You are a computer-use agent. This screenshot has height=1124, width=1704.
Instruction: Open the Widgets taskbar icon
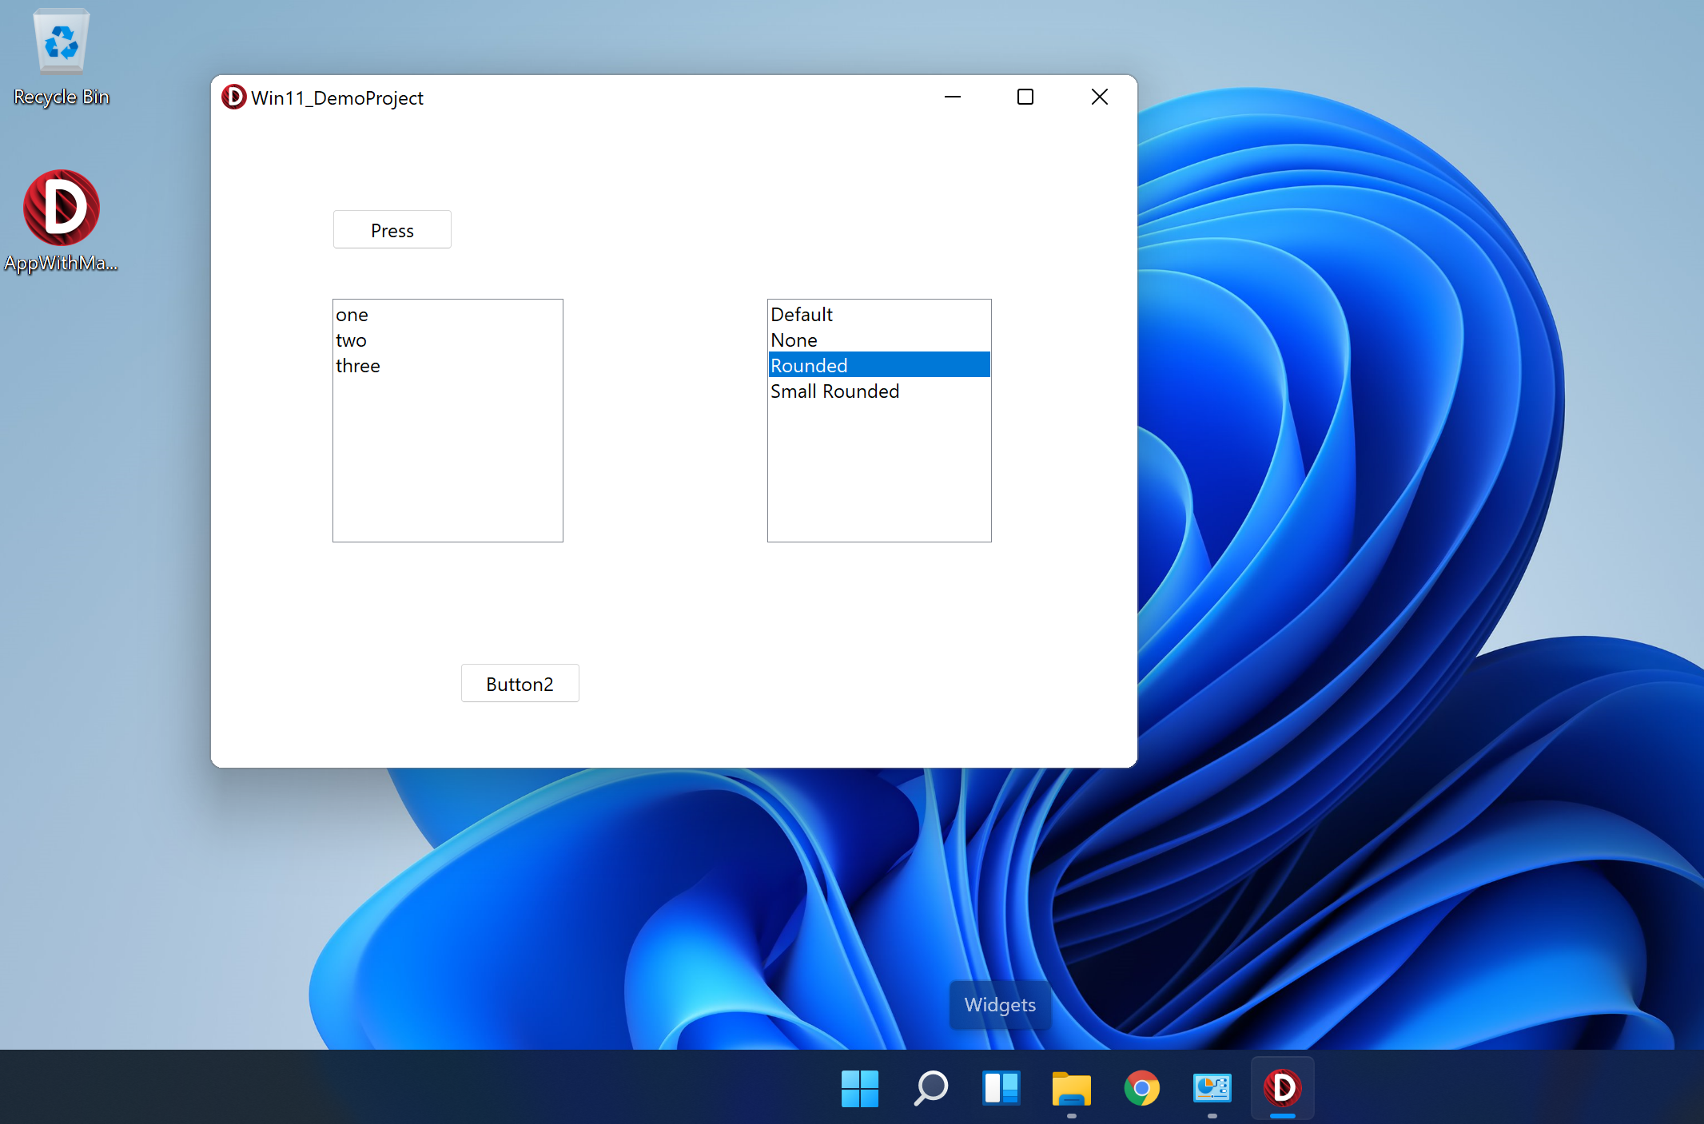[x=1001, y=1088]
